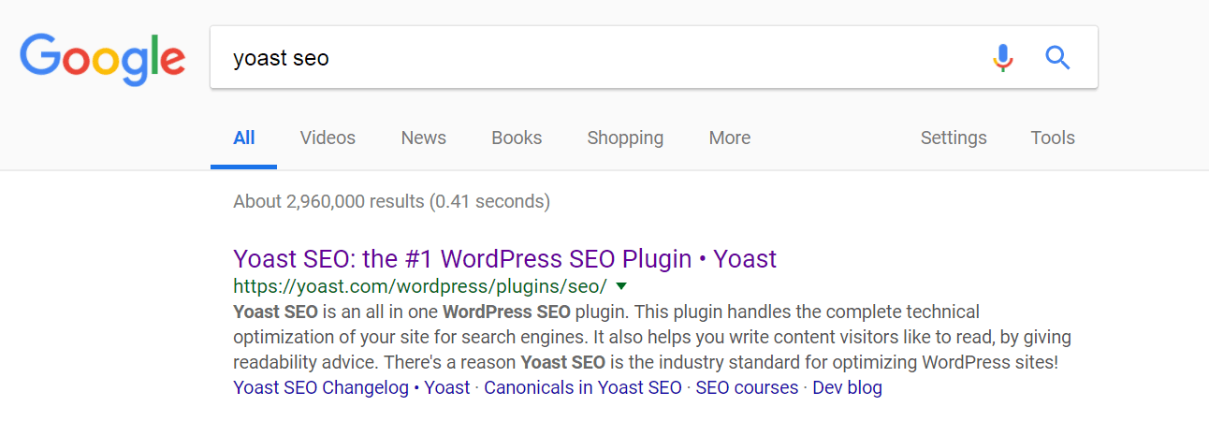The width and height of the screenshot is (1209, 421).
Task: Go to the Dev blog sitelink
Action: click(847, 387)
